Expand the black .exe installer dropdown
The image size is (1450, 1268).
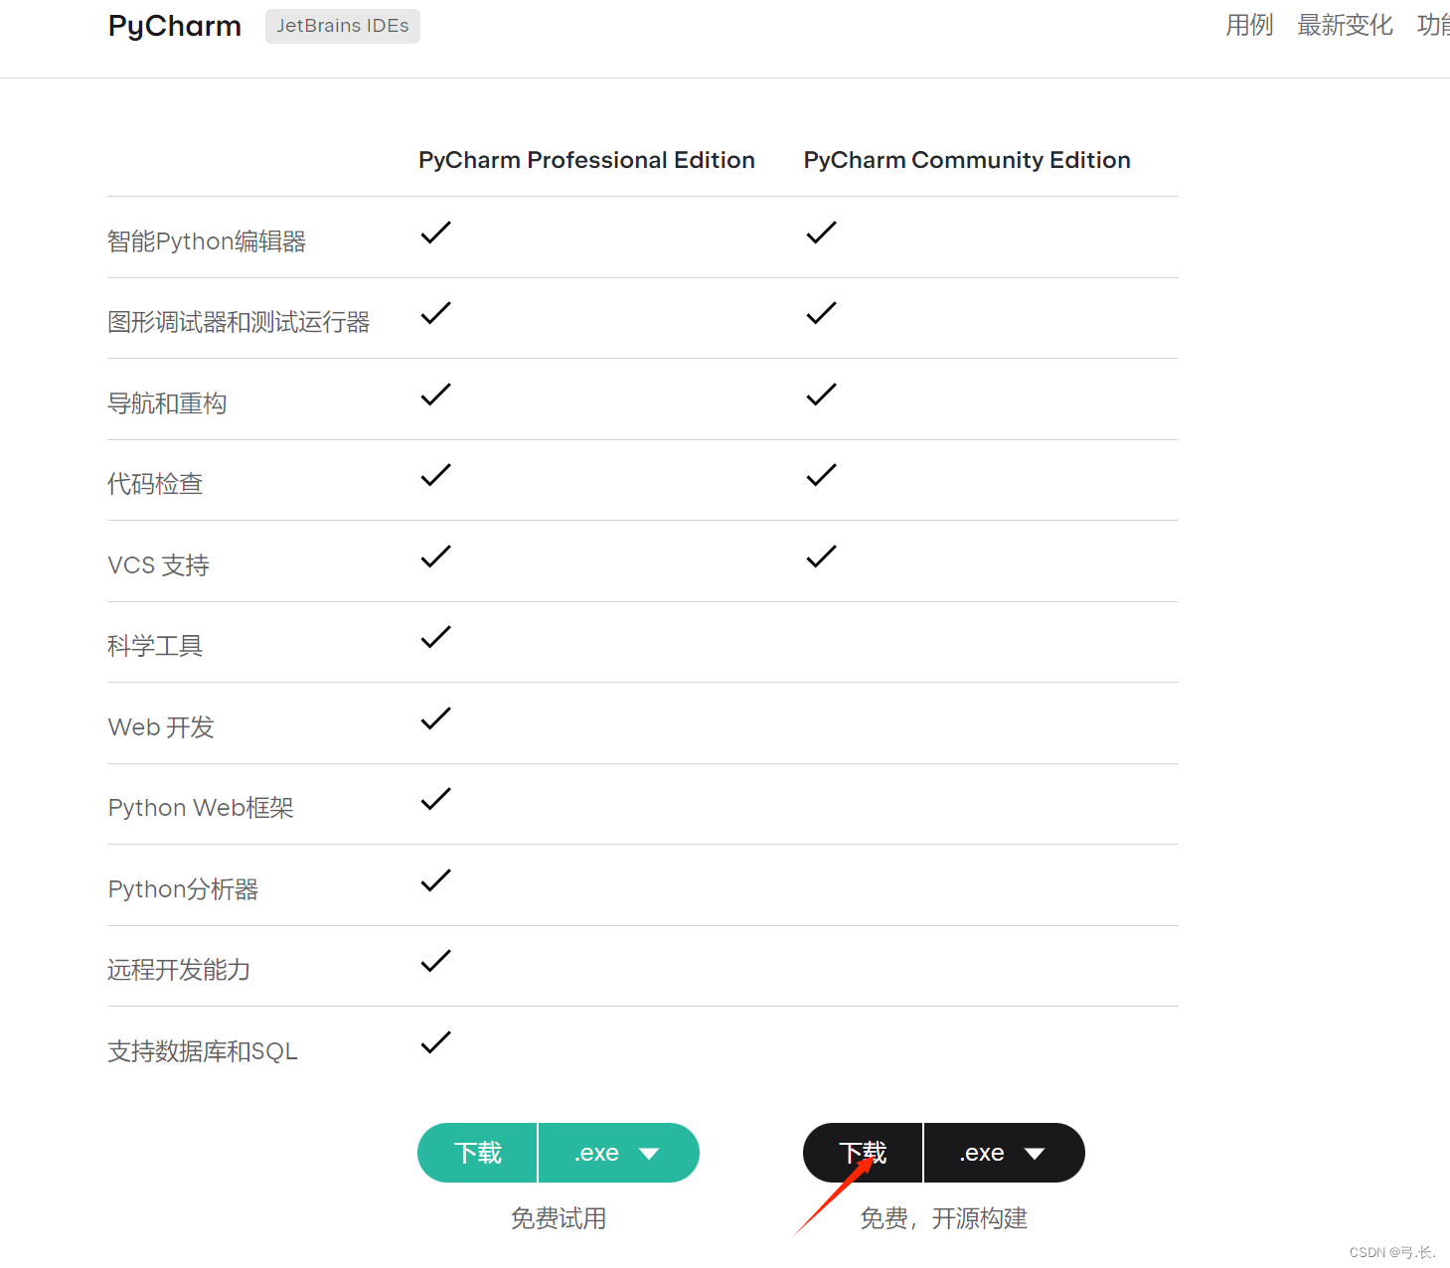tap(1005, 1153)
